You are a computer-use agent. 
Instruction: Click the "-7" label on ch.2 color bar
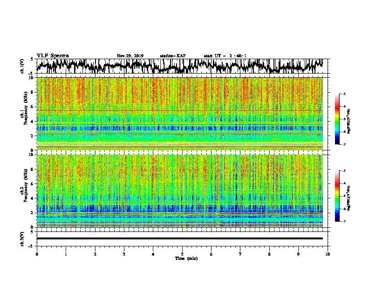coord(343,221)
